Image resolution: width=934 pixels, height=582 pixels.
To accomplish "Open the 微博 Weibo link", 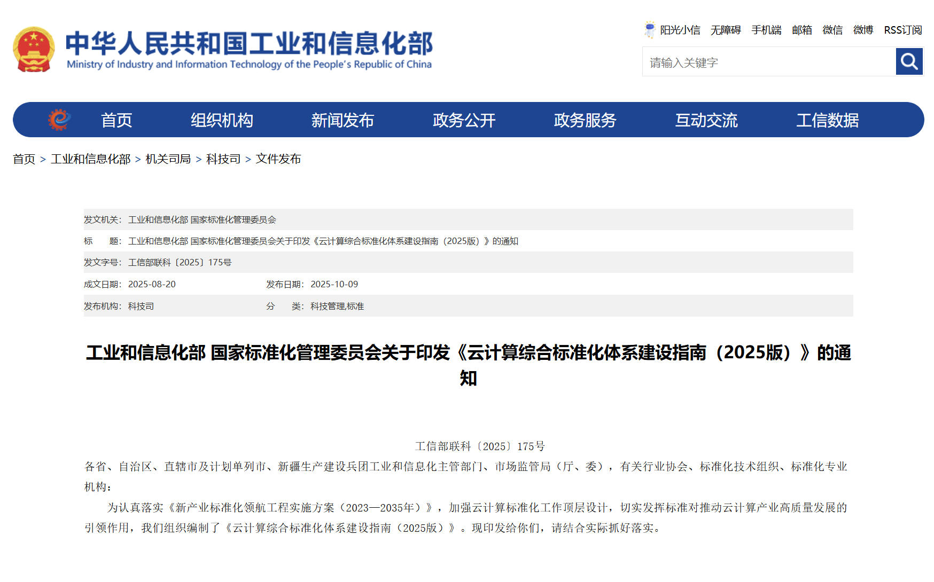I will point(862,30).
